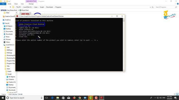Open the Quick Access Toolbar customize dropdown

click(x=9, y=1)
